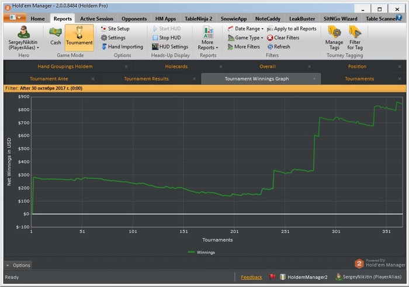This screenshot has width=409, height=287.
Task: Select Cash game mode icon
Action: point(56,36)
